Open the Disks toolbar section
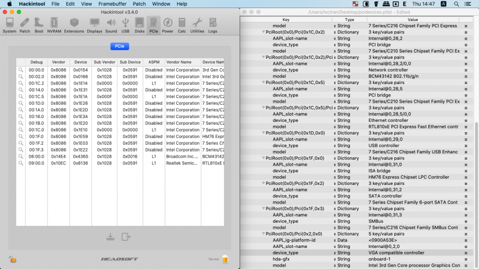This screenshot has height=269, width=479. click(139, 25)
